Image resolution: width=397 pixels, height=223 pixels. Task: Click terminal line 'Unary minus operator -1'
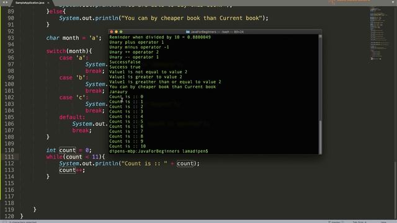139,47
